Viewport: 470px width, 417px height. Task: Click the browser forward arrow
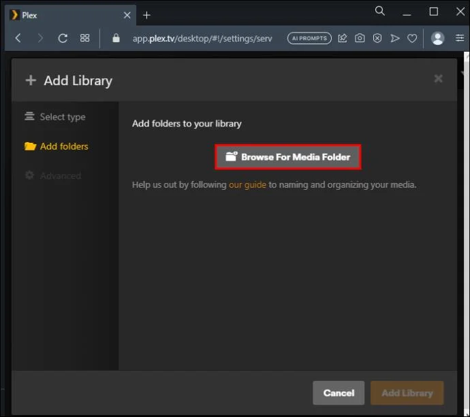pyautogui.click(x=40, y=38)
